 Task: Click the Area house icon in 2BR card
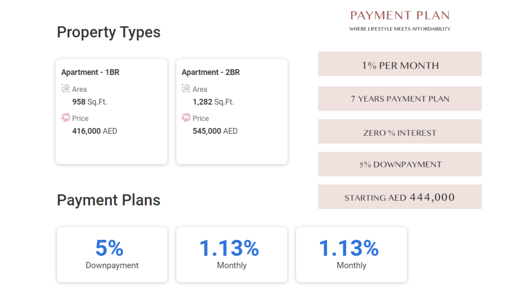tap(186, 88)
